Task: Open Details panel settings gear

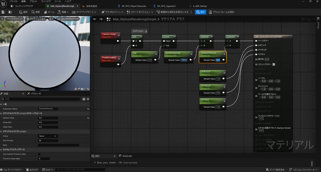Action: pos(88,99)
